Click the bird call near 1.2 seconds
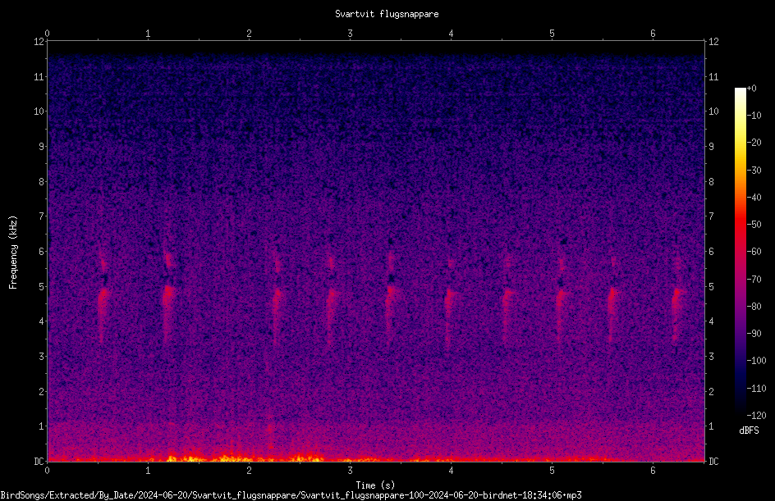This screenshot has height=501, width=775. (168, 296)
